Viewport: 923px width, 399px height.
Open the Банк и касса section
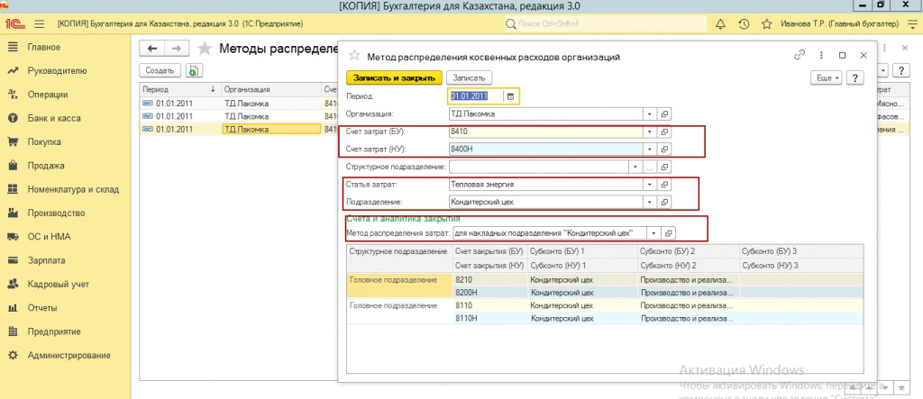[53, 118]
